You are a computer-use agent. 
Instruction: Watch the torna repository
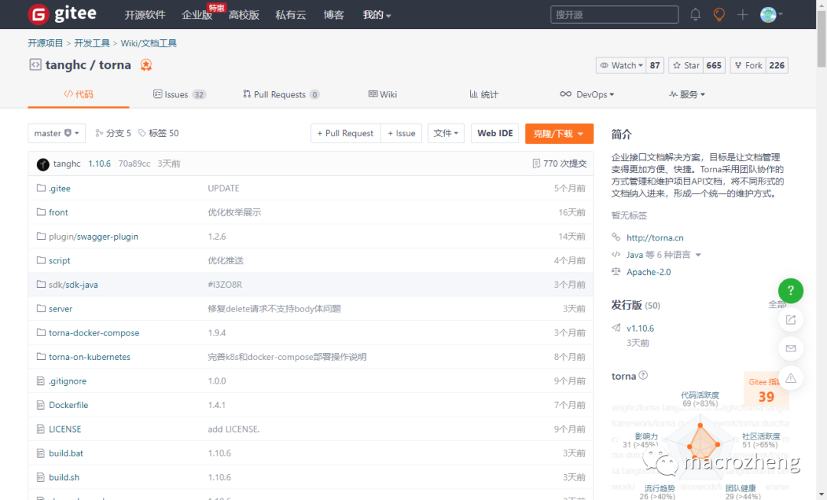point(622,65)
